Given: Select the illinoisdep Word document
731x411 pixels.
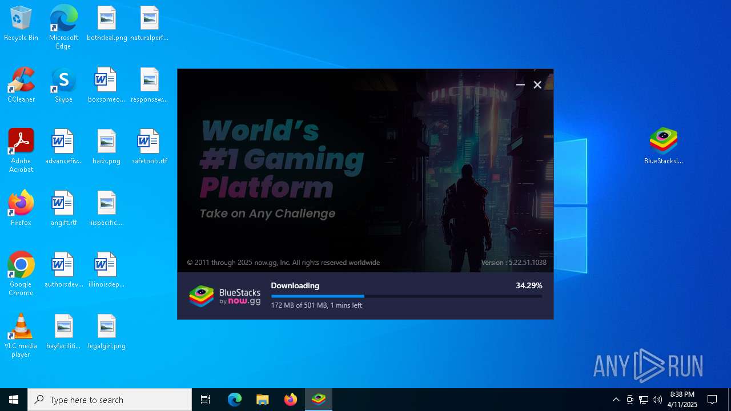Looking at the screenshot, I should [107, 271].
